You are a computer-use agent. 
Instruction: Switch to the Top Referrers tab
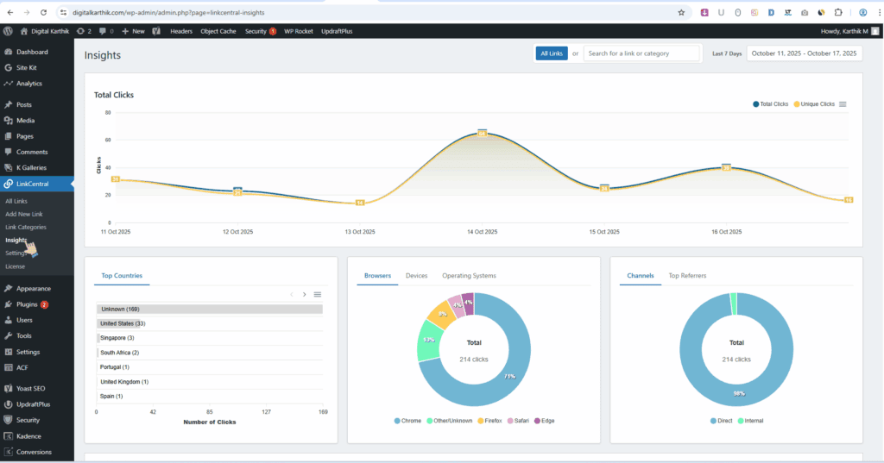(687, 276)
